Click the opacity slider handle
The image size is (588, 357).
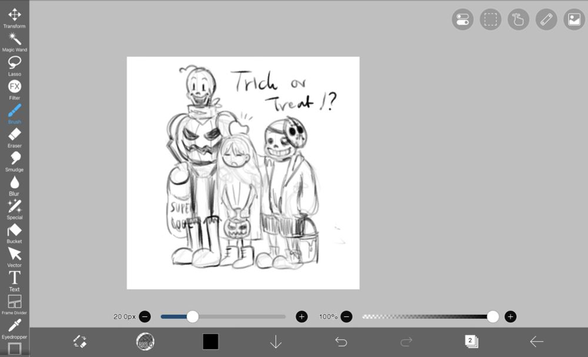click(493, 316)
